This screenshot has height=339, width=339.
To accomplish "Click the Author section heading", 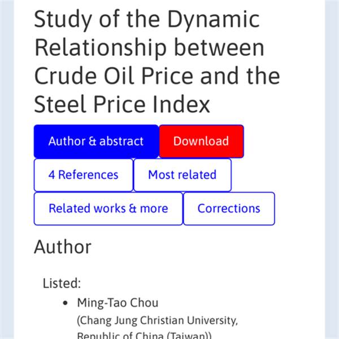I will tap(63, 247).
